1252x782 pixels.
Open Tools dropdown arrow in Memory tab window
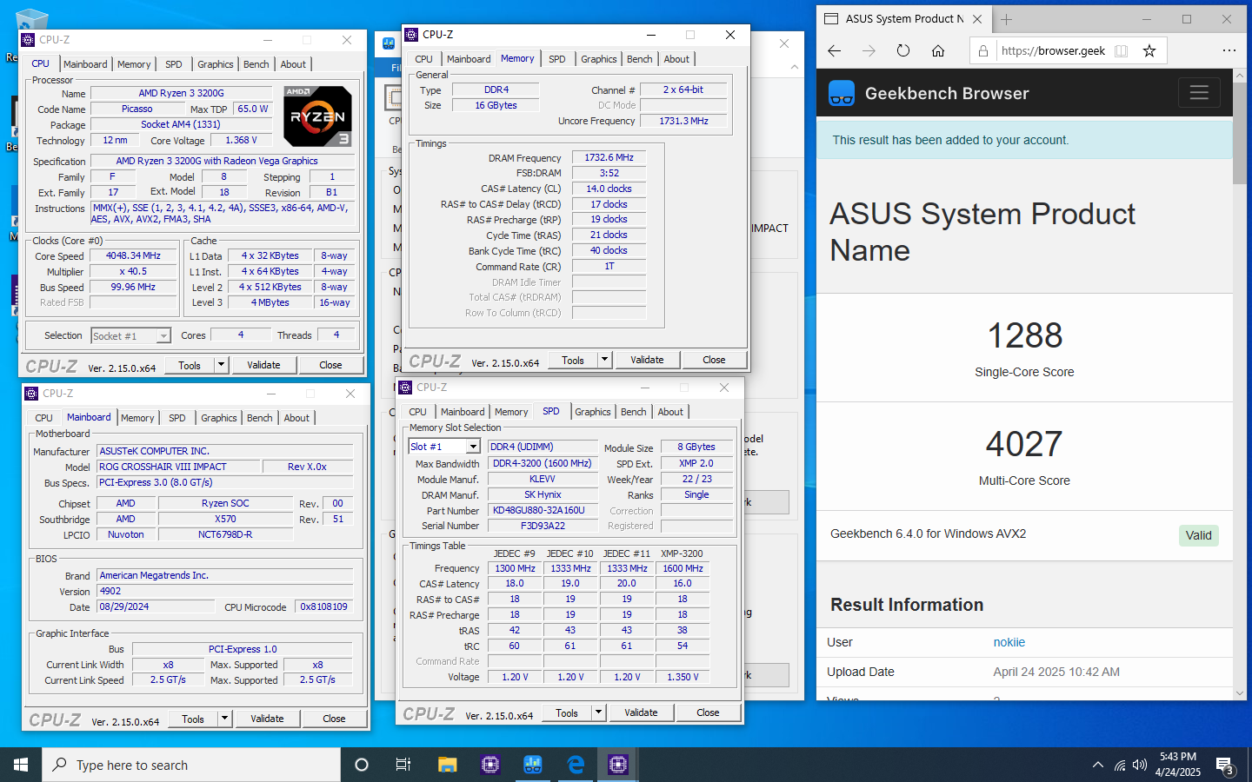pyautogui.click(x=605, y=360)
